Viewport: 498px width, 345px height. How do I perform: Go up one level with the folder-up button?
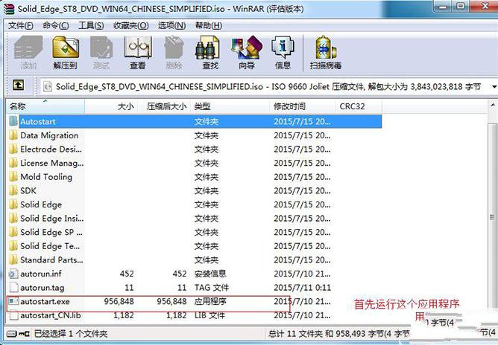(18, 86)
